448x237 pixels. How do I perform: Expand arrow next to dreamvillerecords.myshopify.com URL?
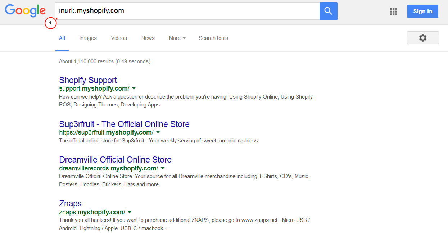pyautogui.click(x=163, y=168)
